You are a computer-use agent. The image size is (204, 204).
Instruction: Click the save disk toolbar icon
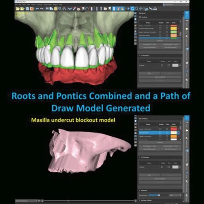pos(27,9)
